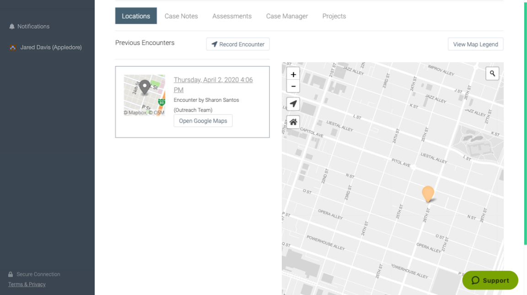The height and width of the screenshot is (295, 527).
Task: Click the Secure Connection lock icon
Action: tap(11, 274)
